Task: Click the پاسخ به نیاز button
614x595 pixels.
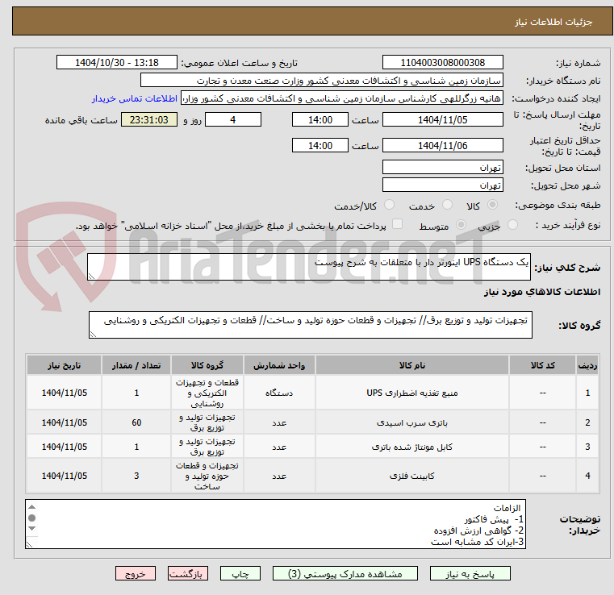Action: pyautogui.click(x=470, y=573)
